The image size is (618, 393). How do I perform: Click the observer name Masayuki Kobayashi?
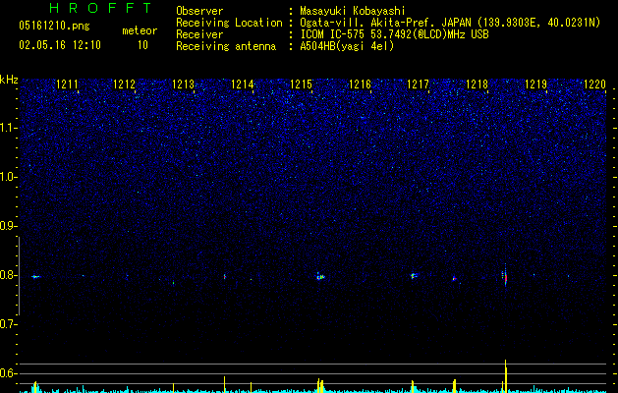pyautogui.click(x=353, y=11)
